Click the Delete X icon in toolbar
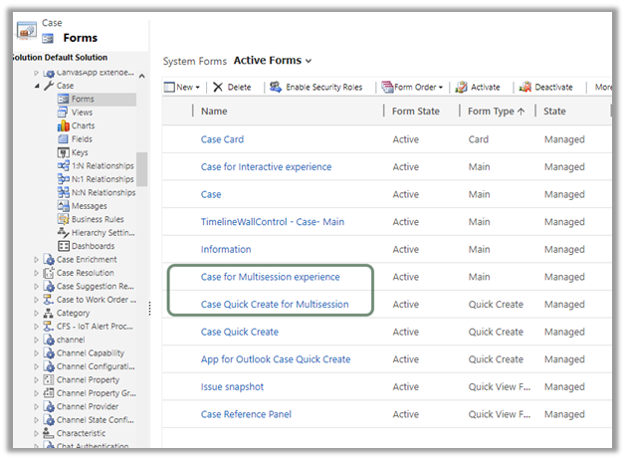The width and height of the screenshot is (625, 460). (x=218, y=88)
